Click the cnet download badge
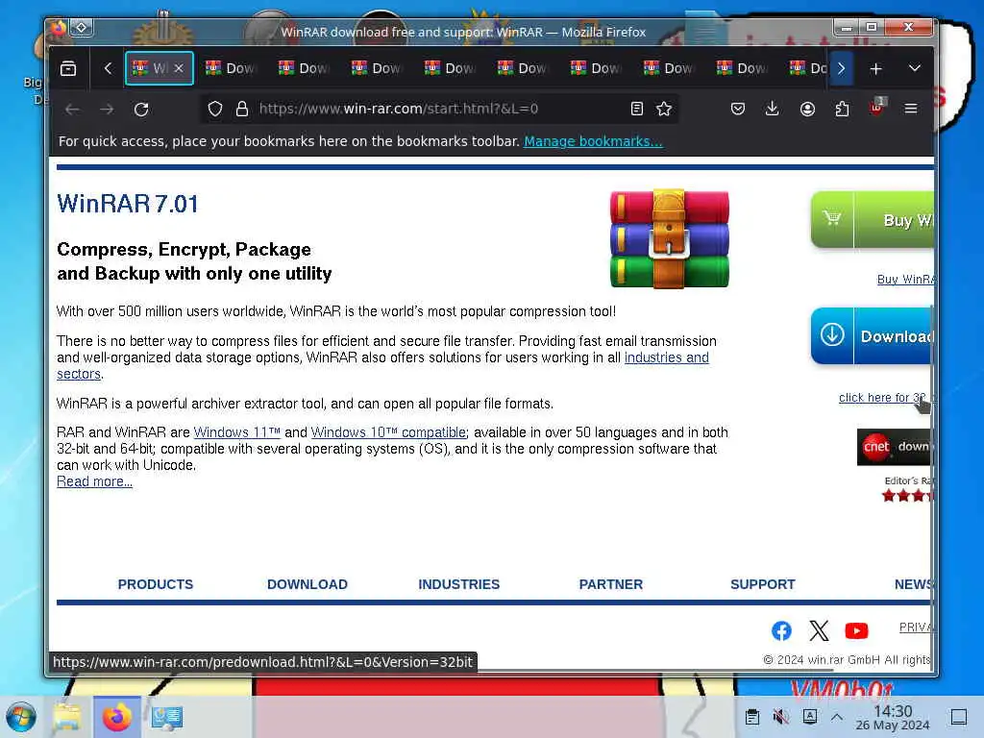Screen dimensions: 984x738 (x=895, y=447)
